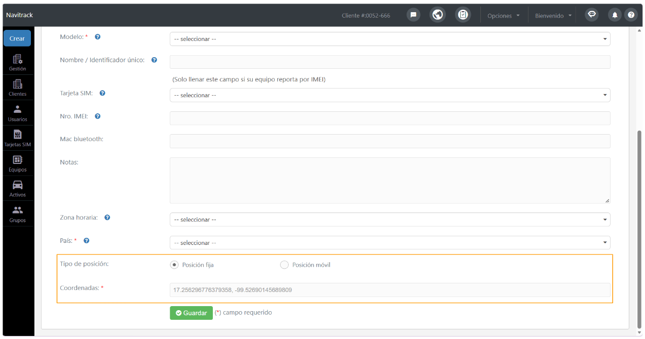Open the chat messages icon in header
The height and width of the screenshot is (339, 645).
pyautogui.click(x=413, y=15)
